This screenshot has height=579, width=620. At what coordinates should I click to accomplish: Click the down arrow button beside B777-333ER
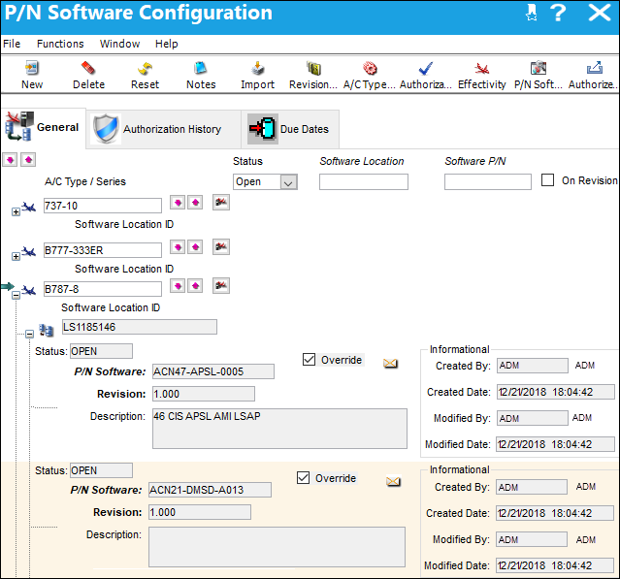click(178, 247)
